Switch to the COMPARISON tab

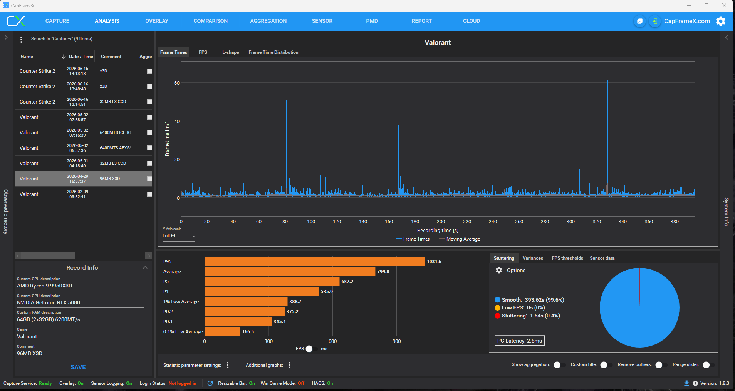pos(210,21)
